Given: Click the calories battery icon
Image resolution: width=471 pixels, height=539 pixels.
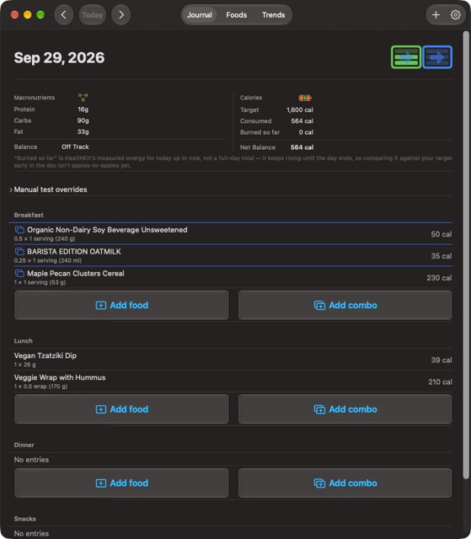Looking at the screenshot, I should pos(305,98).
